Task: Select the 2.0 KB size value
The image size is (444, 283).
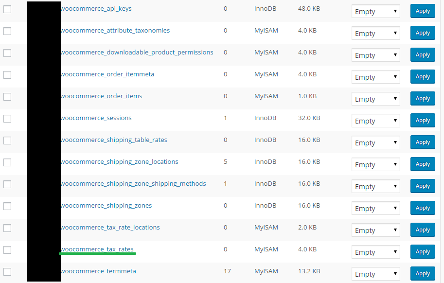Action: [x=307, y=228]
